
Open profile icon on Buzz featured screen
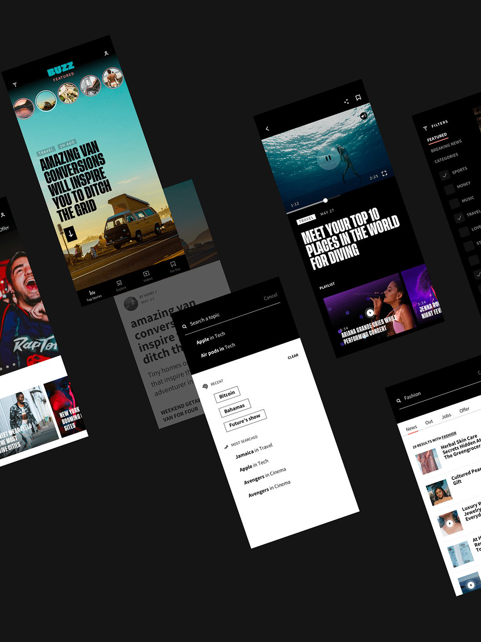tap(106, 53)
